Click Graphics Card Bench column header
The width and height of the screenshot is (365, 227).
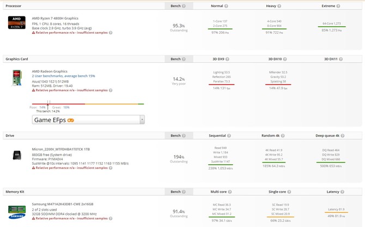pyautogui.click(x=179, y=59)
